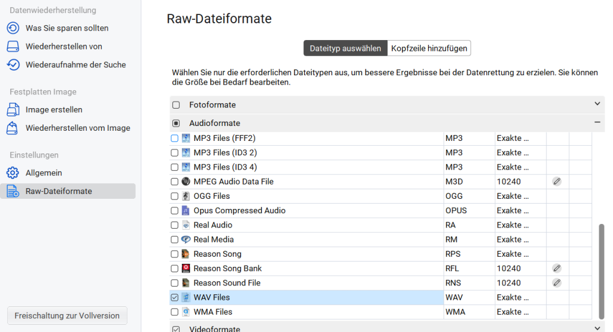
Task: Click the edit icon in Reason Sound File row
Action: pyautogui.click(x=557, y=283)
